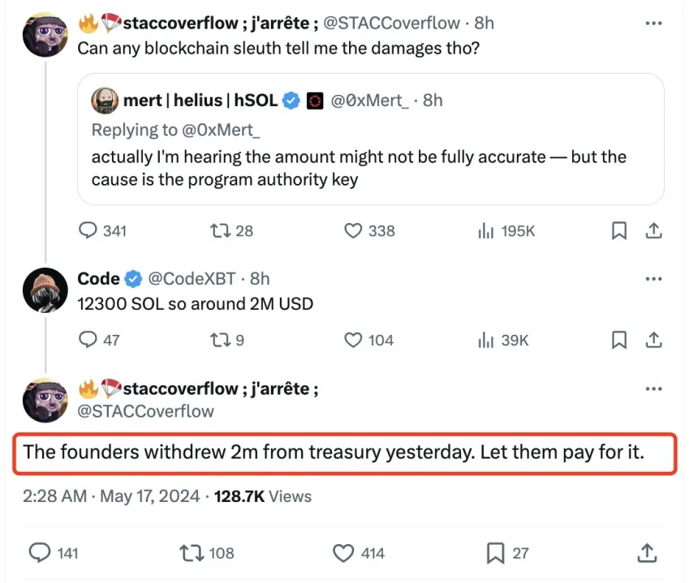The image size is (698, 583).
Task: Open @CodeXBT's profile from the username
Action: click(x=187, y=278)
